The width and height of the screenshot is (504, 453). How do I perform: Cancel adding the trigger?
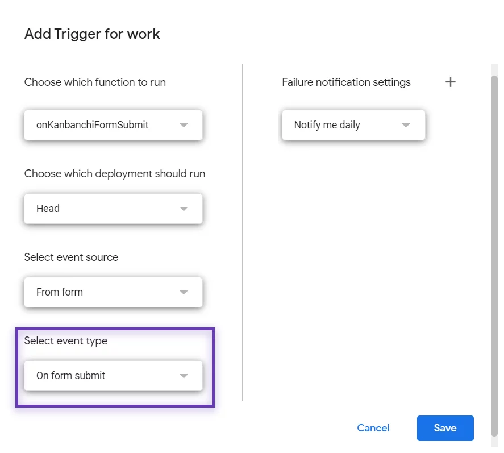tap(373, 428)
